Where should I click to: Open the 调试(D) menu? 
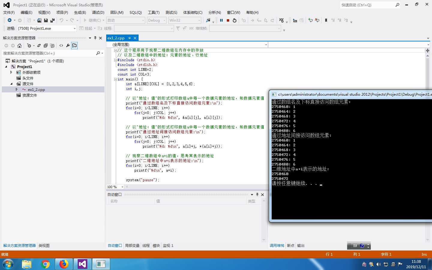point(98,13)
